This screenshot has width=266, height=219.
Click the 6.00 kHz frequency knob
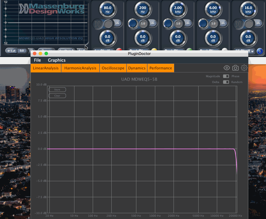click(x=213, y=10)
